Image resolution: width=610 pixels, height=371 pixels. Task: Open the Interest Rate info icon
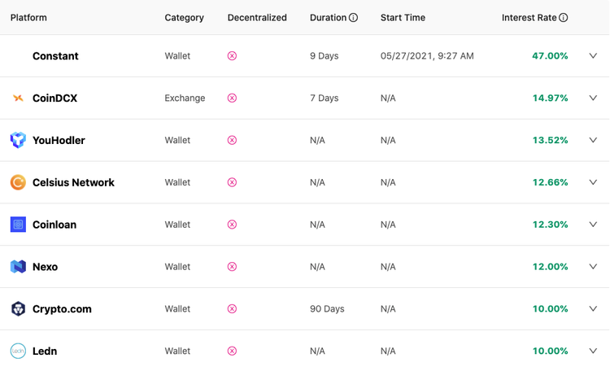point(564,18)
